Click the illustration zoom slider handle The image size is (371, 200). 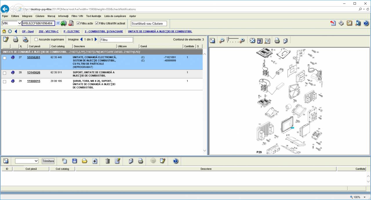point(228,39)
